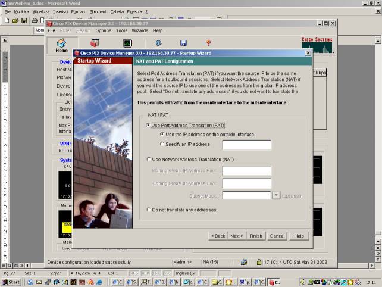382x287 pixels.
Task: Click the Save floppy icon in PIX toolbar
Action: click(x=183, y=43)
